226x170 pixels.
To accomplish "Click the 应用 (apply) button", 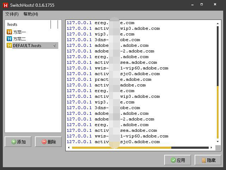I will [177, 160].
